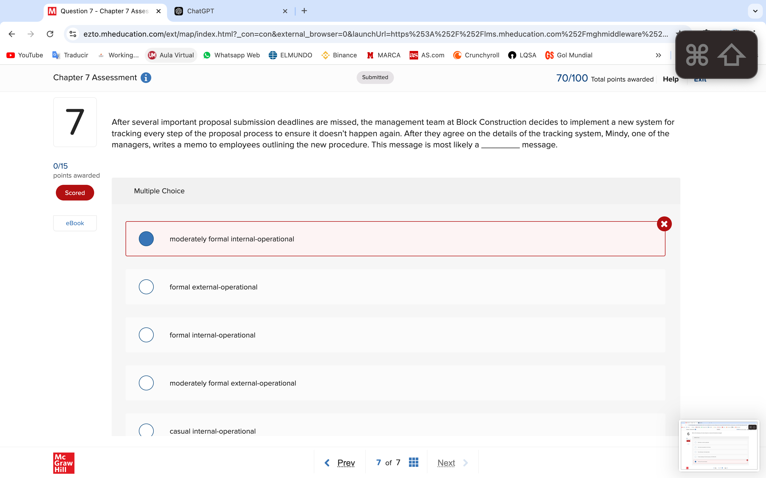
Task: Open Google Translate via Traducir bookmark
Action: (70, 55)
